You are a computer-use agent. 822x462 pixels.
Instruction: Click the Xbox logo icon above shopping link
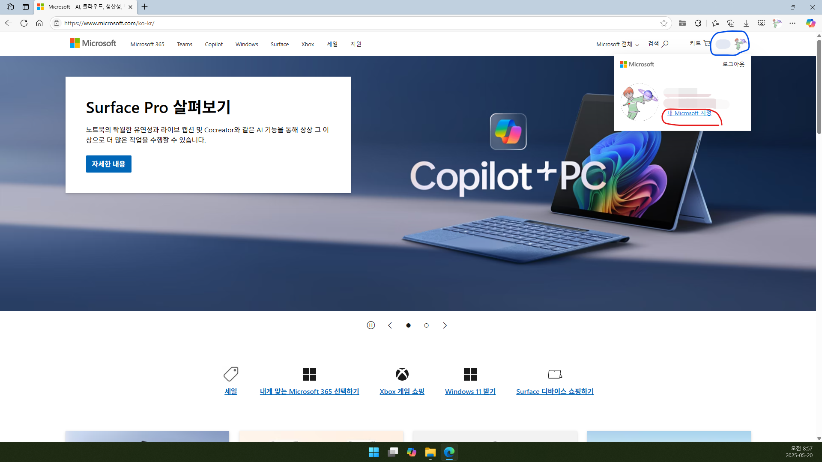402,374
